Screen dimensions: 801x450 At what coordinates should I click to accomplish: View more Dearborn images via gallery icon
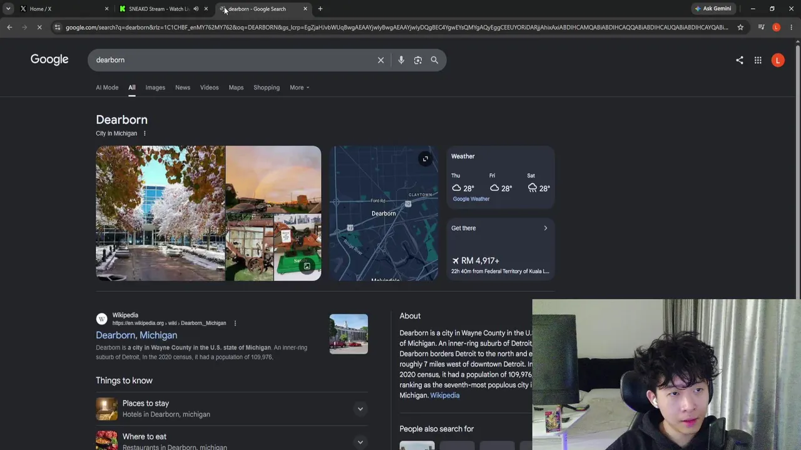tap(307, 266)
